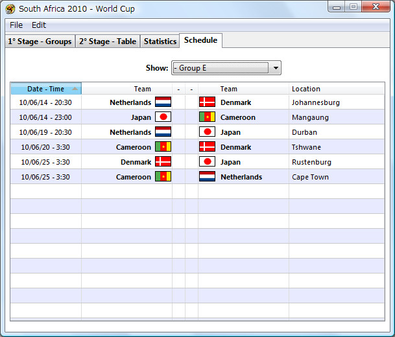
Task: Select the '10/06/14 - 20:30' date cell
Action: 45,102
